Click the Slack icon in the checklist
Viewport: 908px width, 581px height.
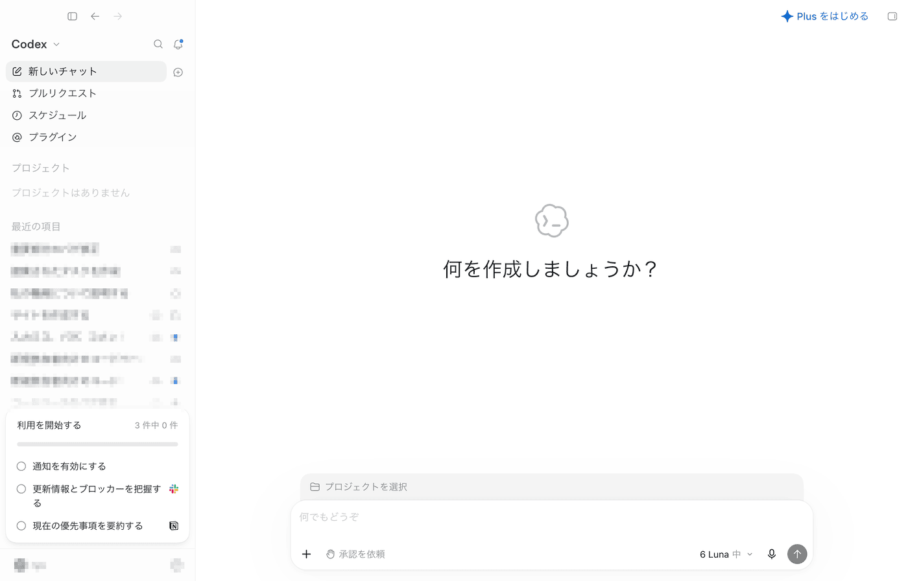pyautogui.click(x=174, y=489)
